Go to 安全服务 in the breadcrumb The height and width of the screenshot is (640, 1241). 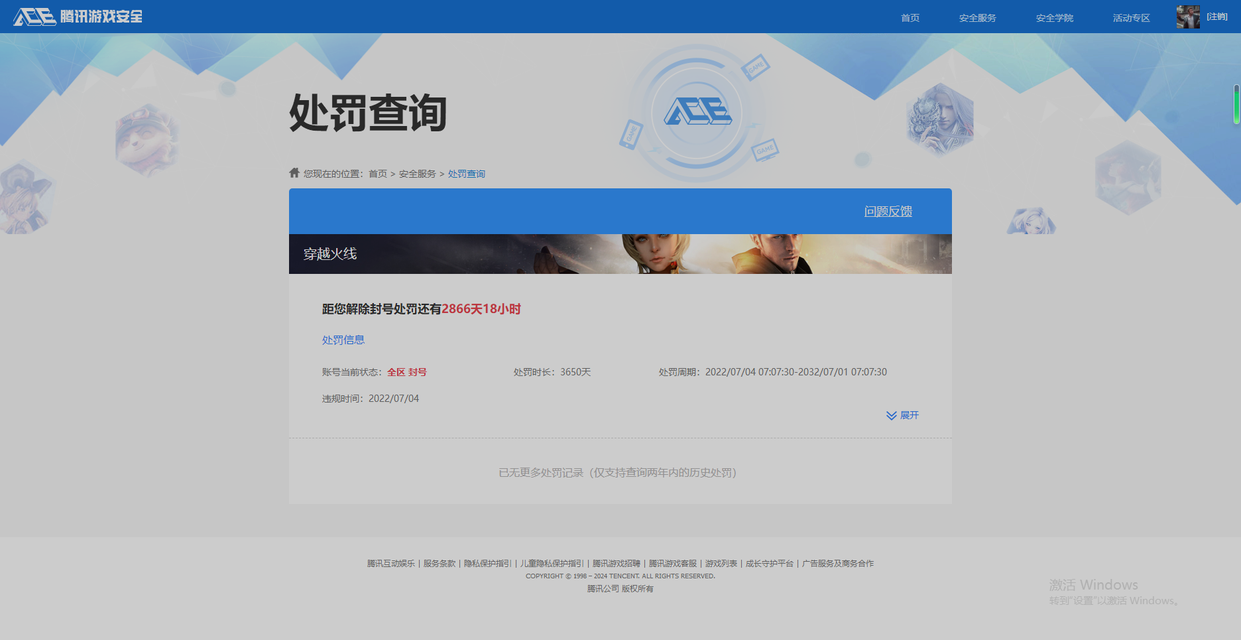click(x=417, y=174)
